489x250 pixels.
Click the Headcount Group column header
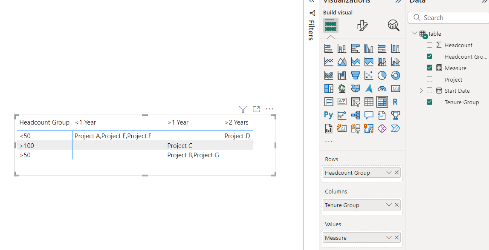[44, 122]
